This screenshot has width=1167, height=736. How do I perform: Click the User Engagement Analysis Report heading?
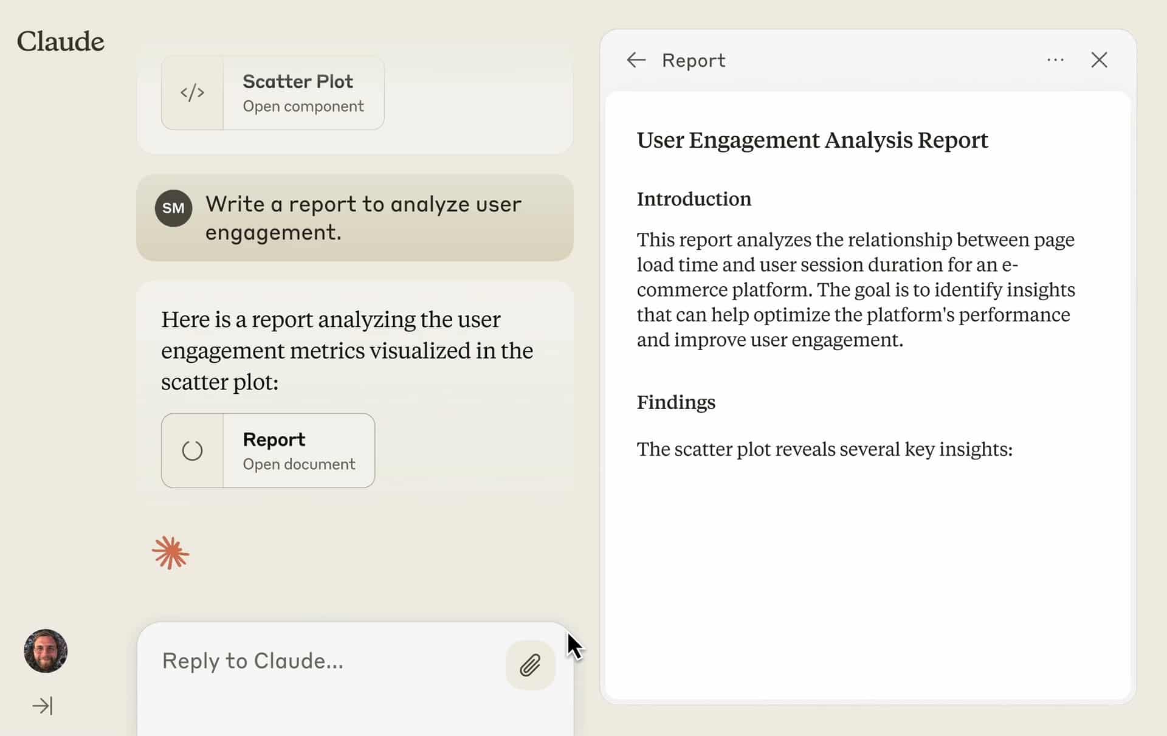812,140
